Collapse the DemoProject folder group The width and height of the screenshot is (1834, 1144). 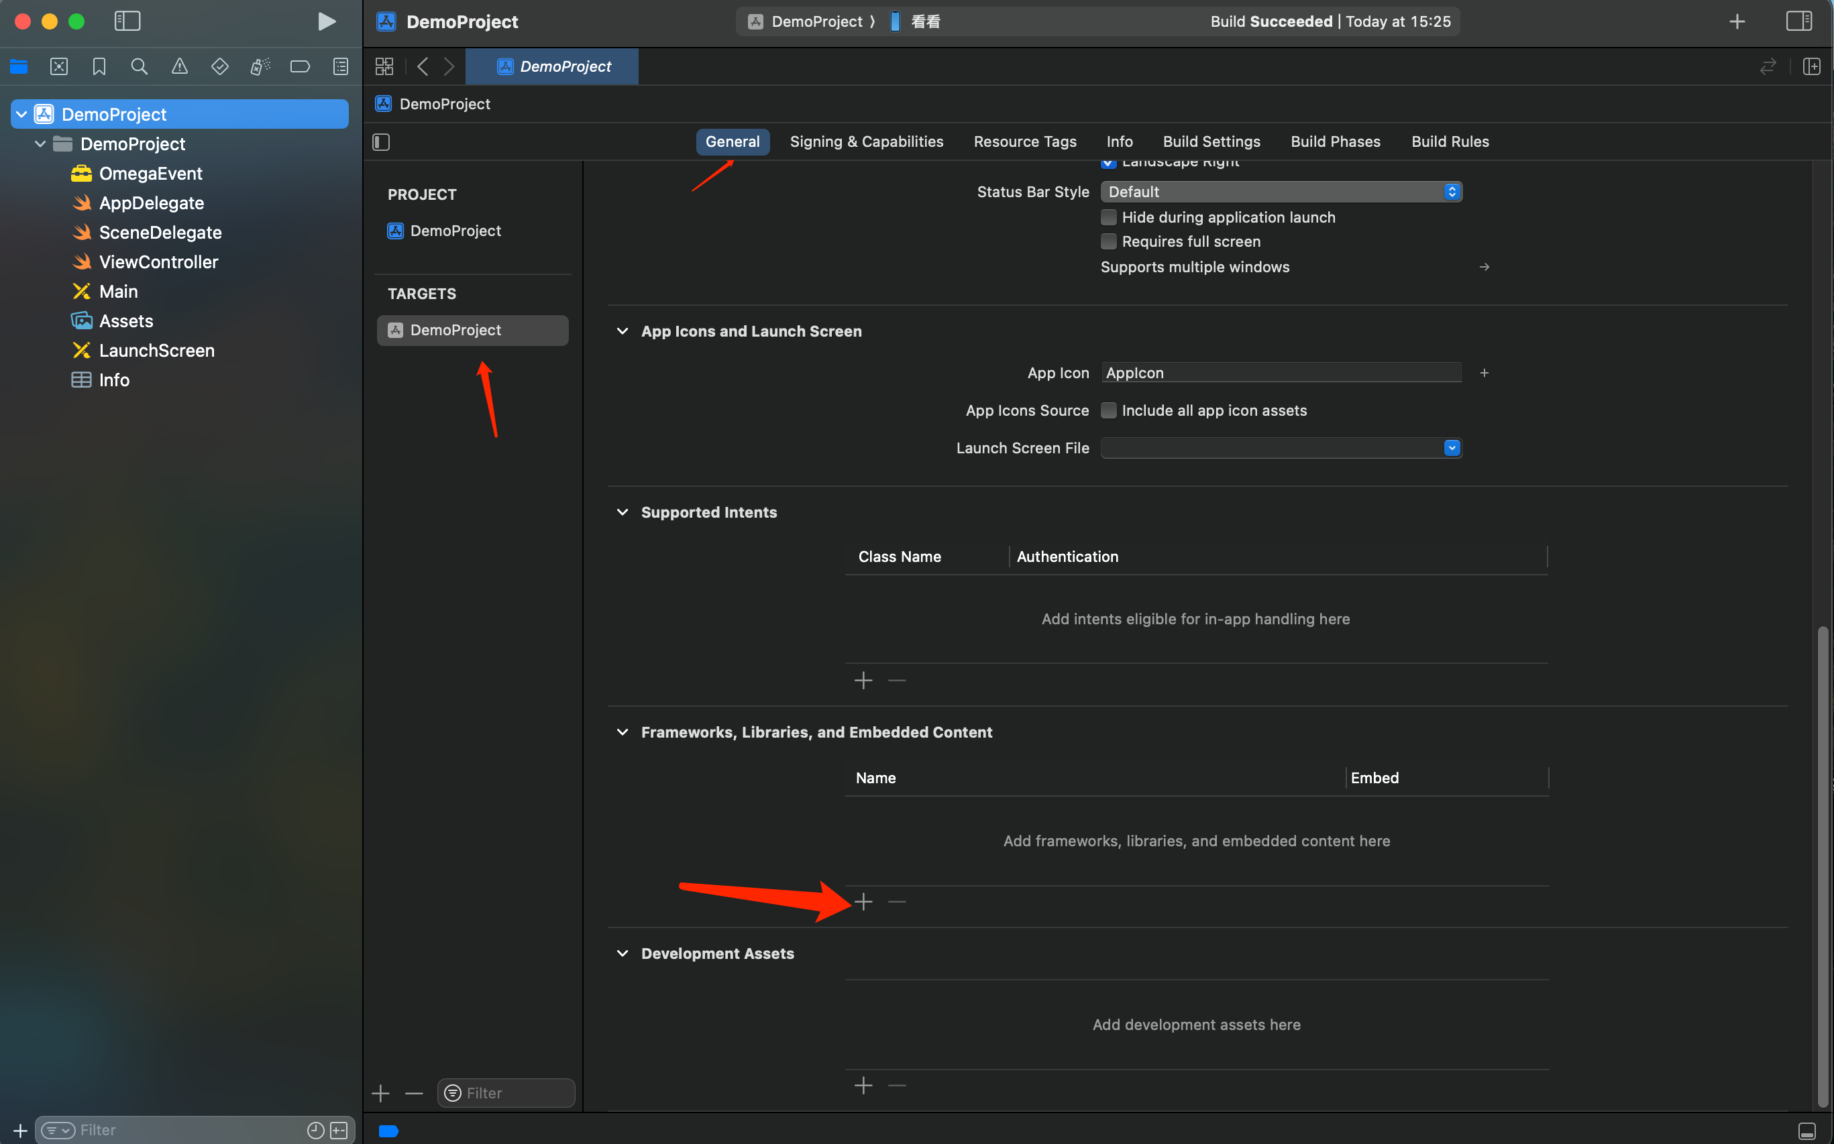[40, 144]
